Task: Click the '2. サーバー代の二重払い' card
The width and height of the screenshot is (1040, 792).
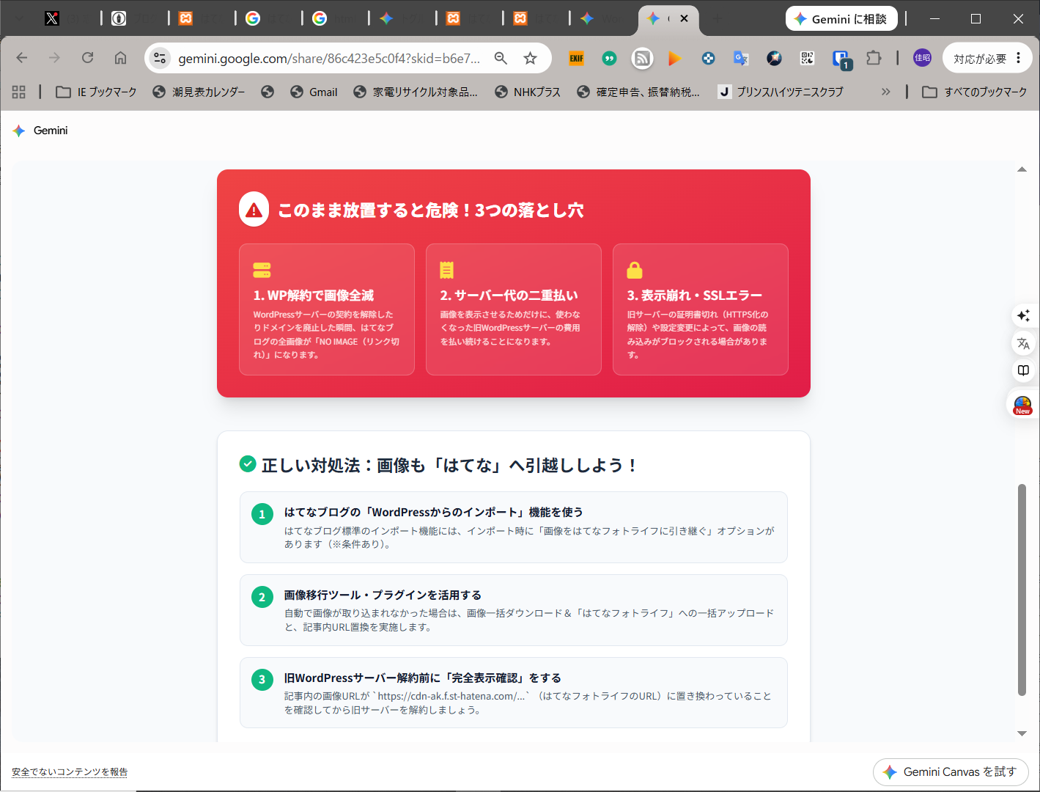Action: coord(514,309)
